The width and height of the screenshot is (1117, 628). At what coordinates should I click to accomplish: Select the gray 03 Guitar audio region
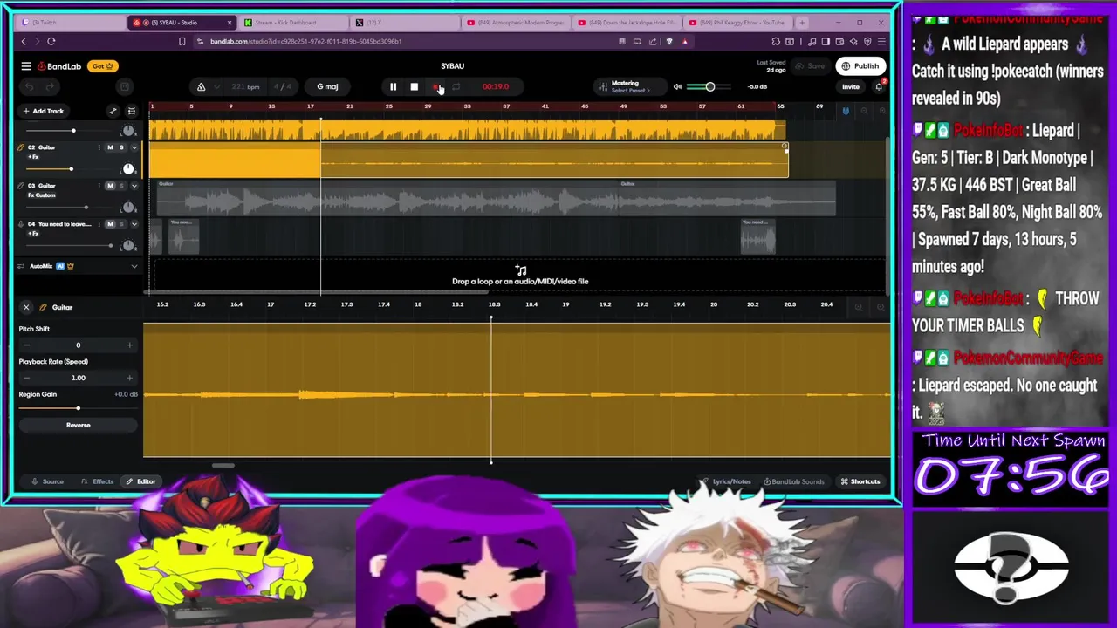(496, 199)
